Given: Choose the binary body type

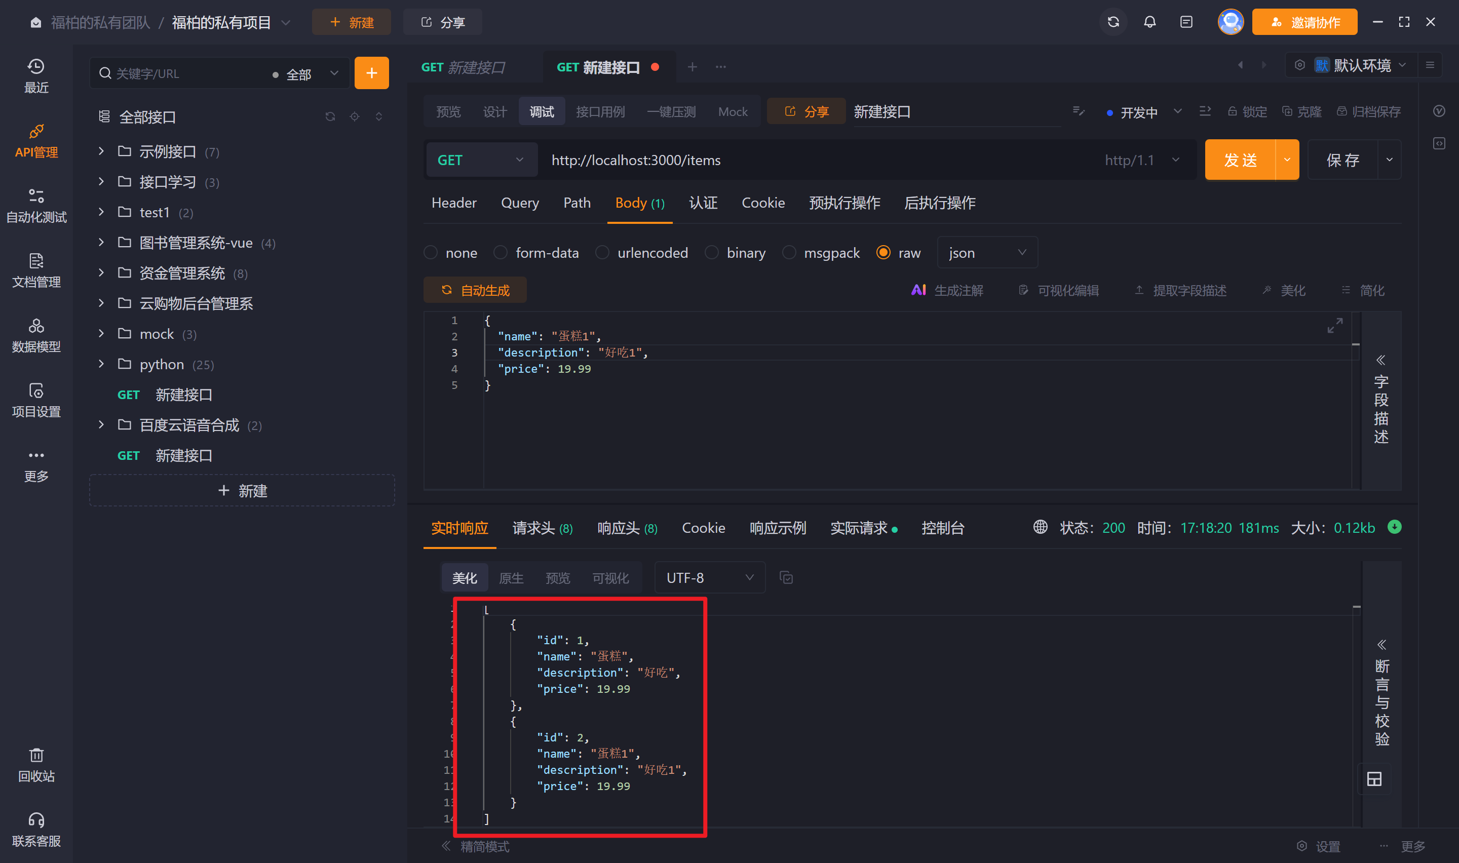Looking at the screenshot, I should tap(712, 253).
